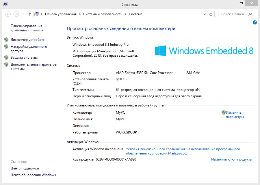
Task: Open address bar history dropdown
Action: click(x=205, y=14)
